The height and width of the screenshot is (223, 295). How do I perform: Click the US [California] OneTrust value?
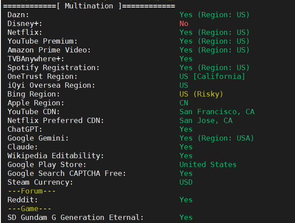pos(212,76)
